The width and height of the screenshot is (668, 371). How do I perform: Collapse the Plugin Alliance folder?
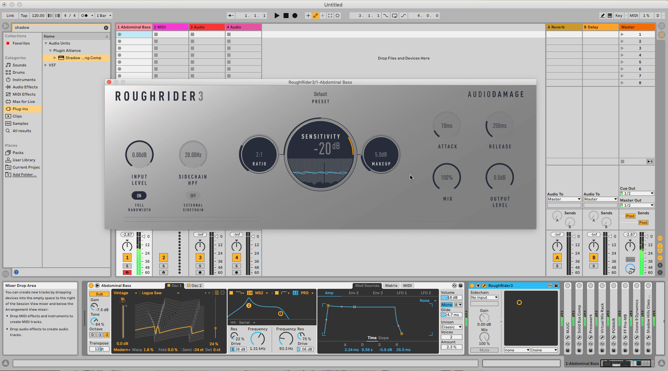pos(50,51)
